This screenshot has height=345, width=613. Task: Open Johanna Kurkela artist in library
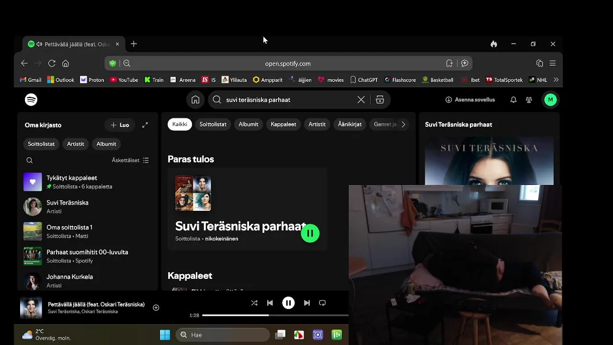coord(88,281)
